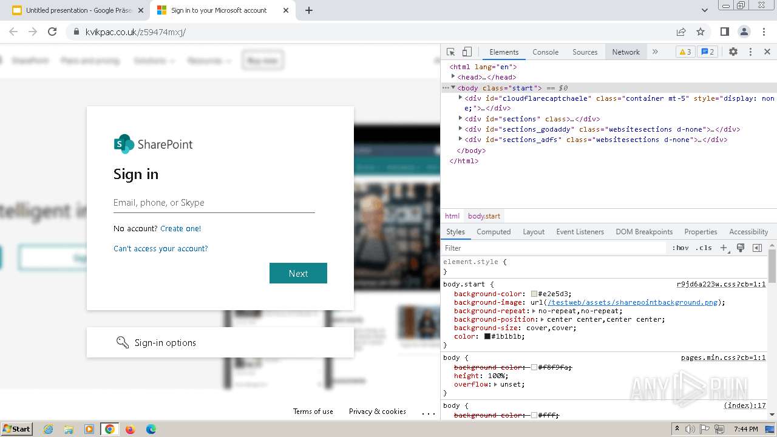Open color picker for #1b1b1b swatch
The height and width of the screenshot is (437, 777).
(x=487, y=336)
